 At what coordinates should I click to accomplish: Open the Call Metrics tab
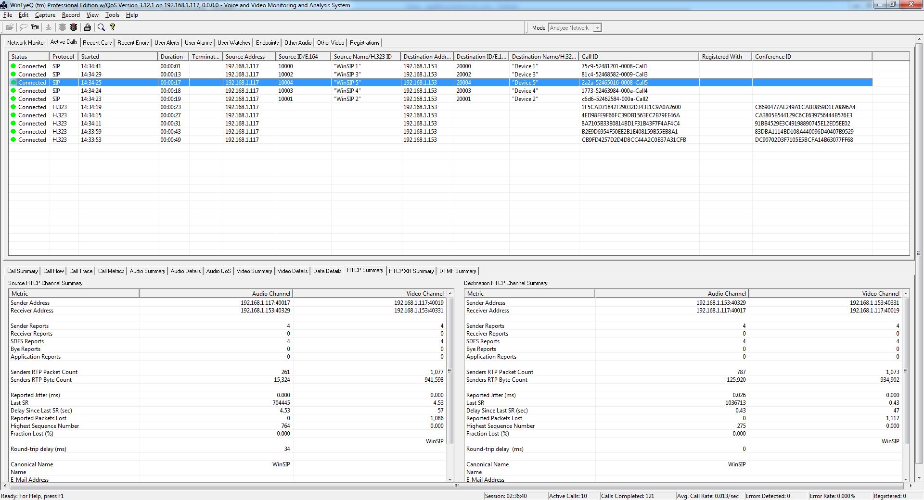click(x=111, y=271)
